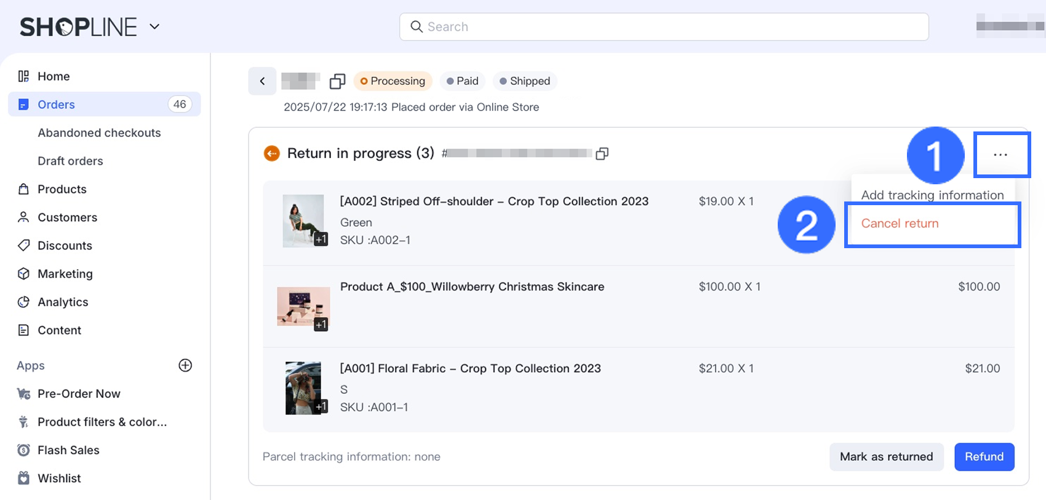The height and width of the screenshot is (500, 1046).
Task: Open the Products section
Action: pos(62,189)
